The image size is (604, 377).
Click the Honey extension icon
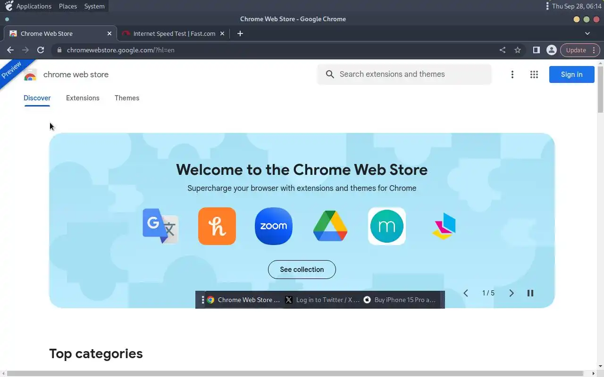pos(217,226)
